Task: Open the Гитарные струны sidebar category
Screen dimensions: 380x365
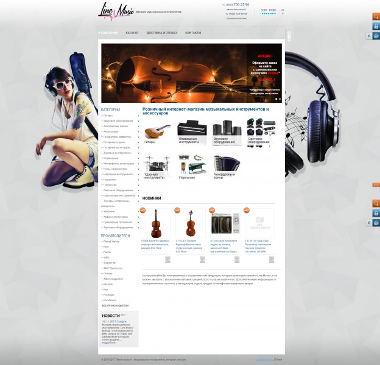Action: (114, 142)
